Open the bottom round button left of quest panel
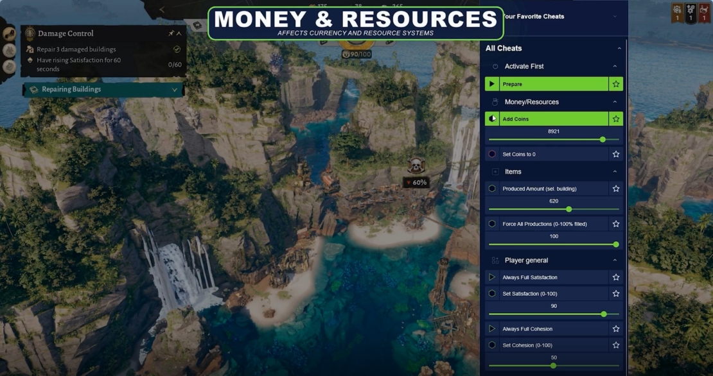Image resolution: width=713 pixels, height=376 pixels. (x=10, y=67)
